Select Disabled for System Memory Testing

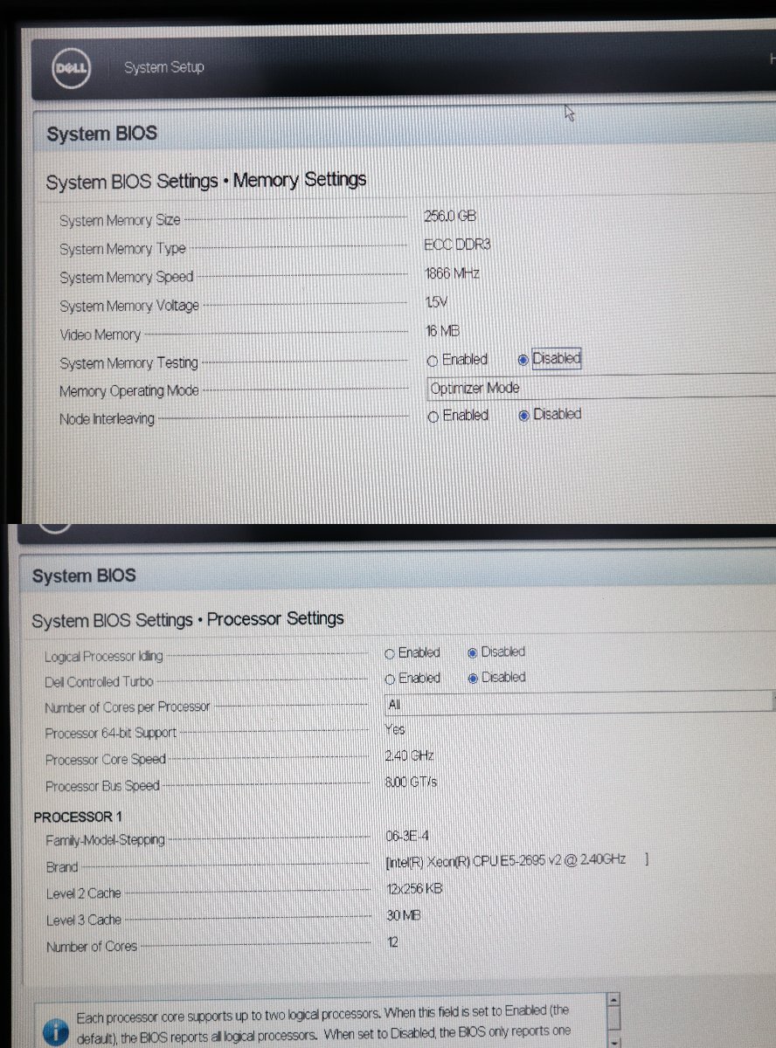tap(523, 360)
